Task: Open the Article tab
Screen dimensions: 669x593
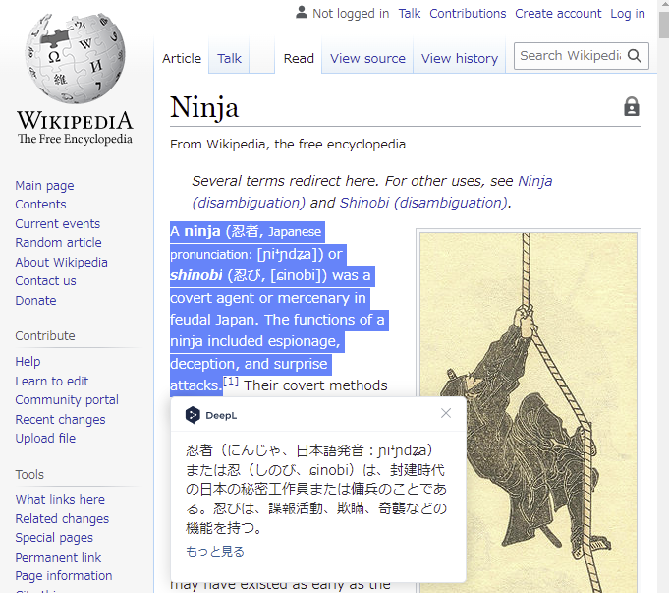Action: coord(182,59)
